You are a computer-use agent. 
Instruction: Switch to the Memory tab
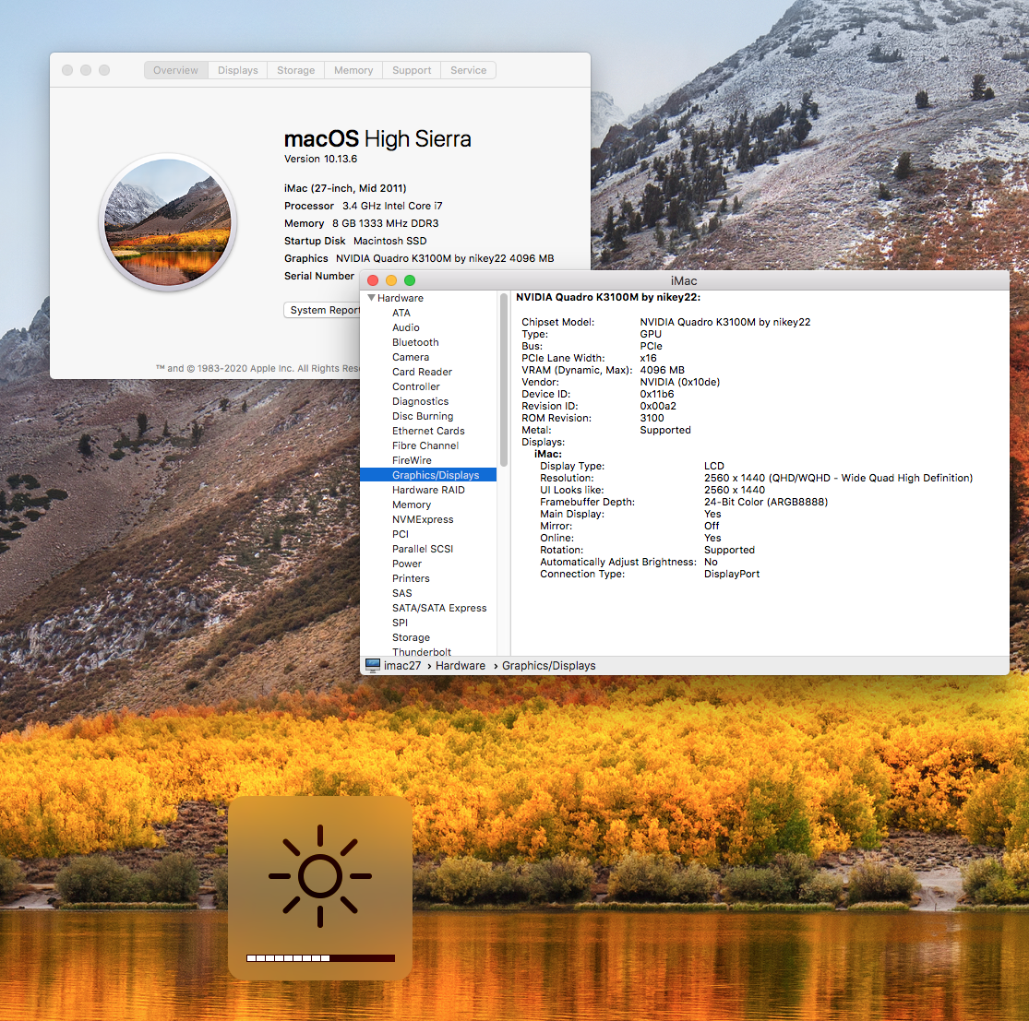(x=353, y=70)
